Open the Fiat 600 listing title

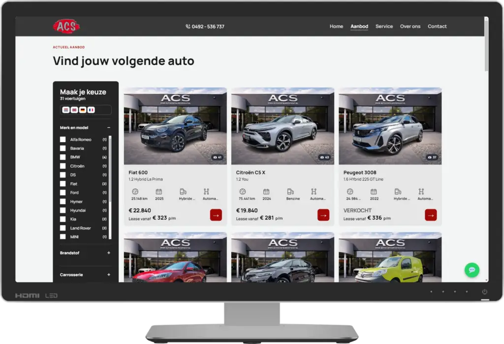(138, 172)
